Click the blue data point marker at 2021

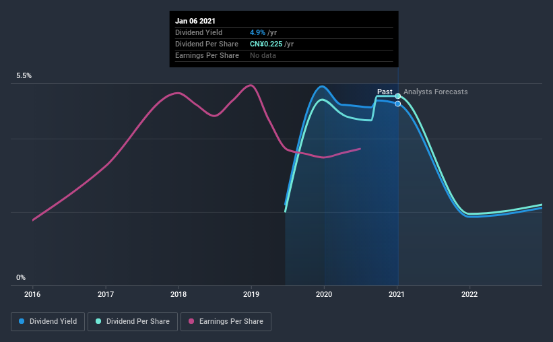click(398, 104)
